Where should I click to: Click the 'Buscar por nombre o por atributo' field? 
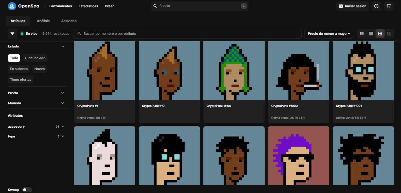tap(188, 34)
